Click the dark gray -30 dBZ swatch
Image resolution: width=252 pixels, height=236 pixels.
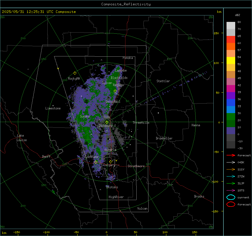tap(231, 145)
